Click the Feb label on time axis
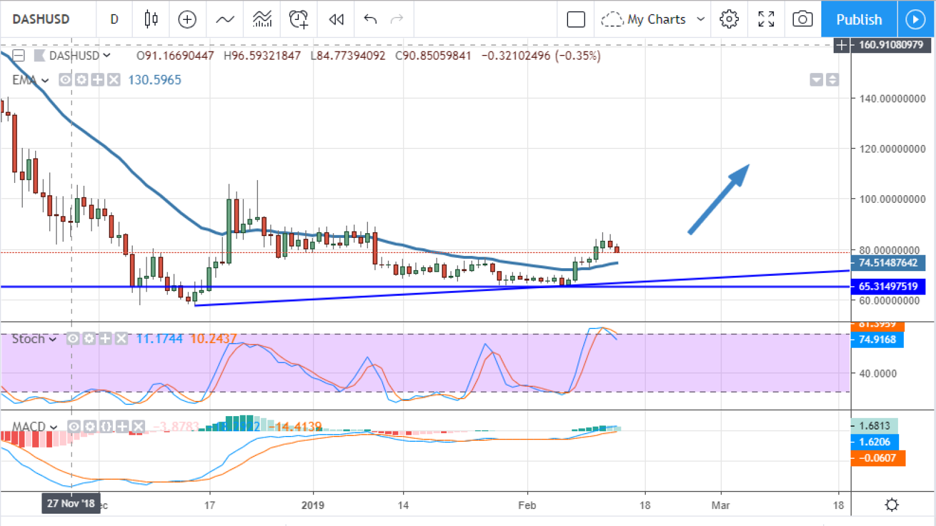Image resolution: width=936 pixels, height=526 pixels. coord(527,505)
